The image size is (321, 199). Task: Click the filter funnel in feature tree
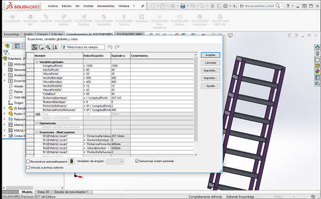pyautogui.click(x=5, y=53)
